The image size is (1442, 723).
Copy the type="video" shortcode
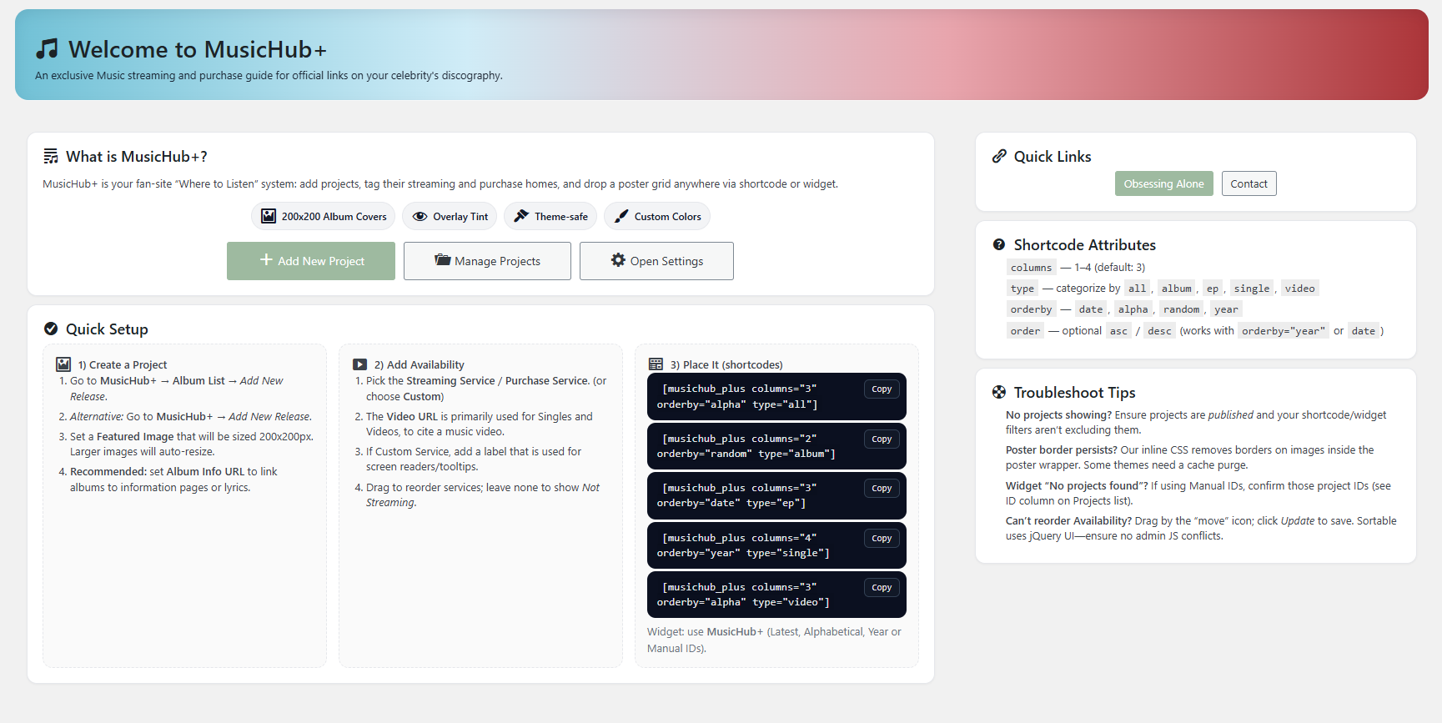(882, 588)
